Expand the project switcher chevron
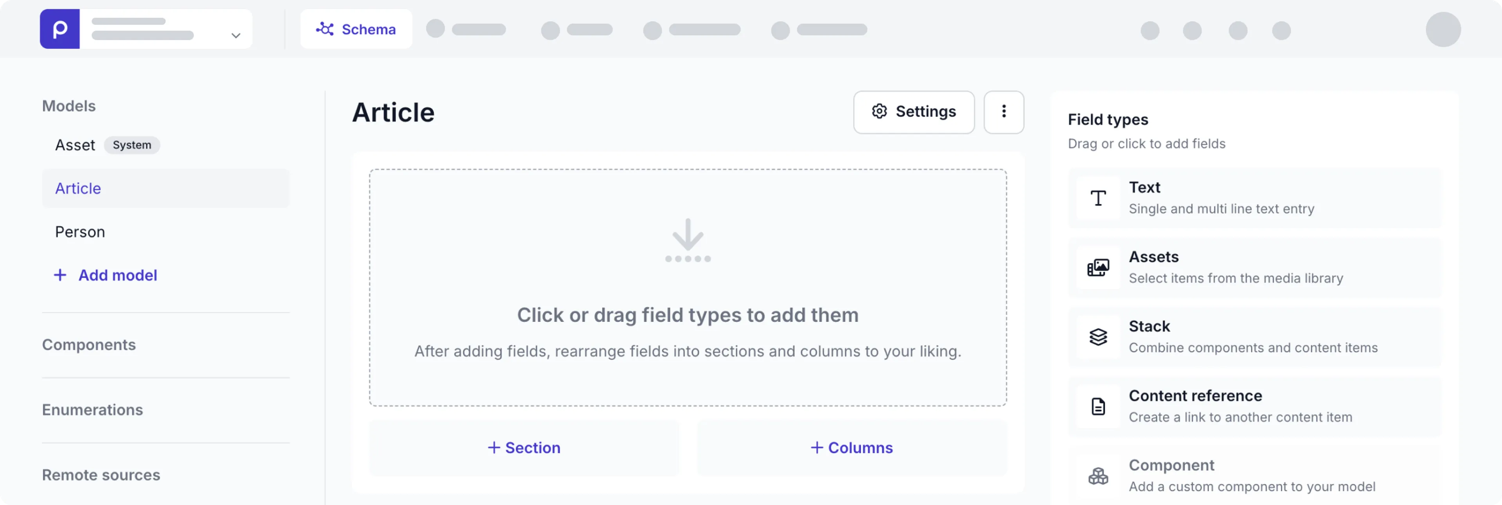This screenshot has width=1502, height=505. point(235,36)
